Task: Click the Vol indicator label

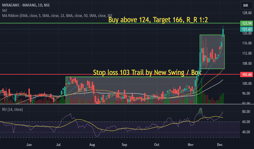Action: pyautogui.click(x=4, y=11)
